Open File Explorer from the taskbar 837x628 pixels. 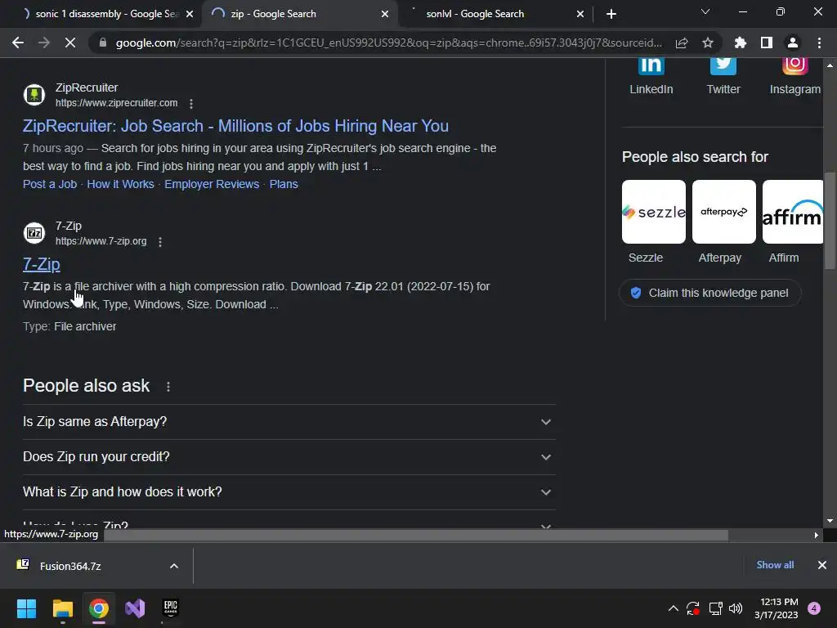[62, 608]
